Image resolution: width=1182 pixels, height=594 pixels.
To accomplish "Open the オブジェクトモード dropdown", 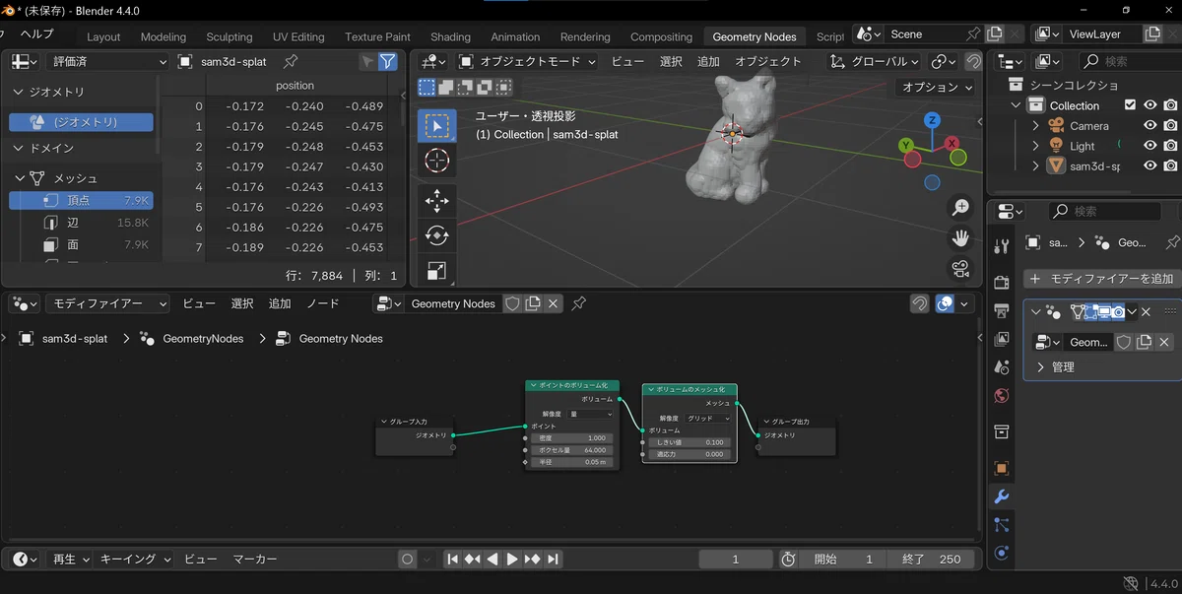I will pos(528,61).
